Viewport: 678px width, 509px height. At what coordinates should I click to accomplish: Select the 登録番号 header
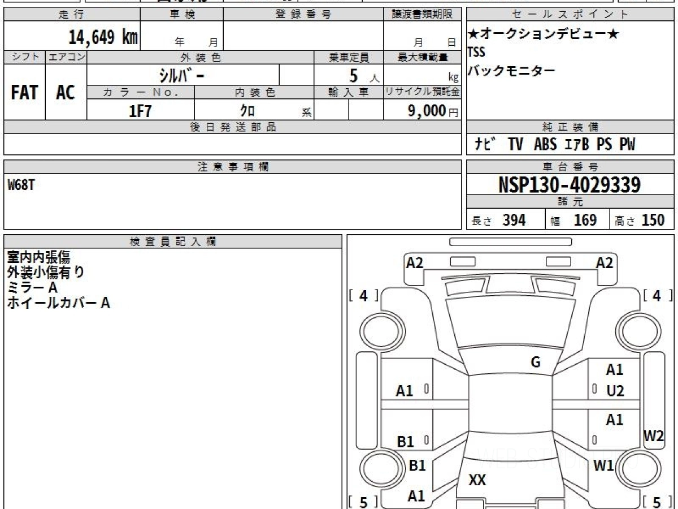click(303, 15)
